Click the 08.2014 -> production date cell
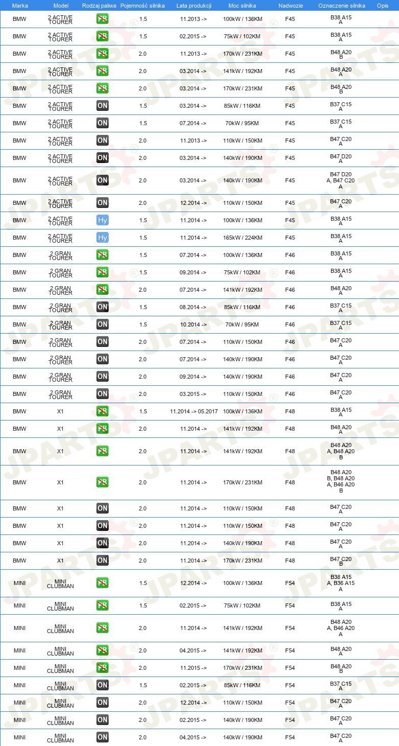Viewport: 399px width, 746px height. (193, 307)
